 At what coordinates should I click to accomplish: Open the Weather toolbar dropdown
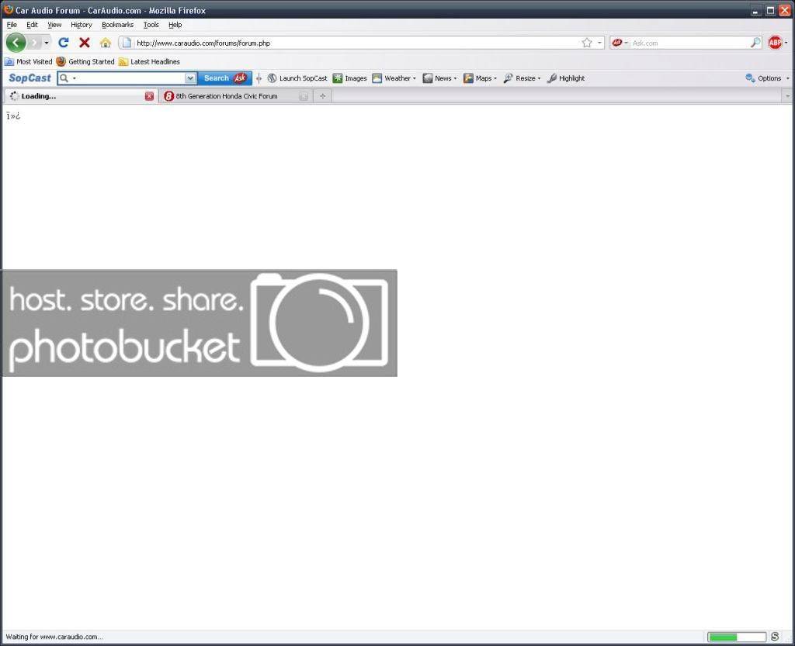[394, 78]
